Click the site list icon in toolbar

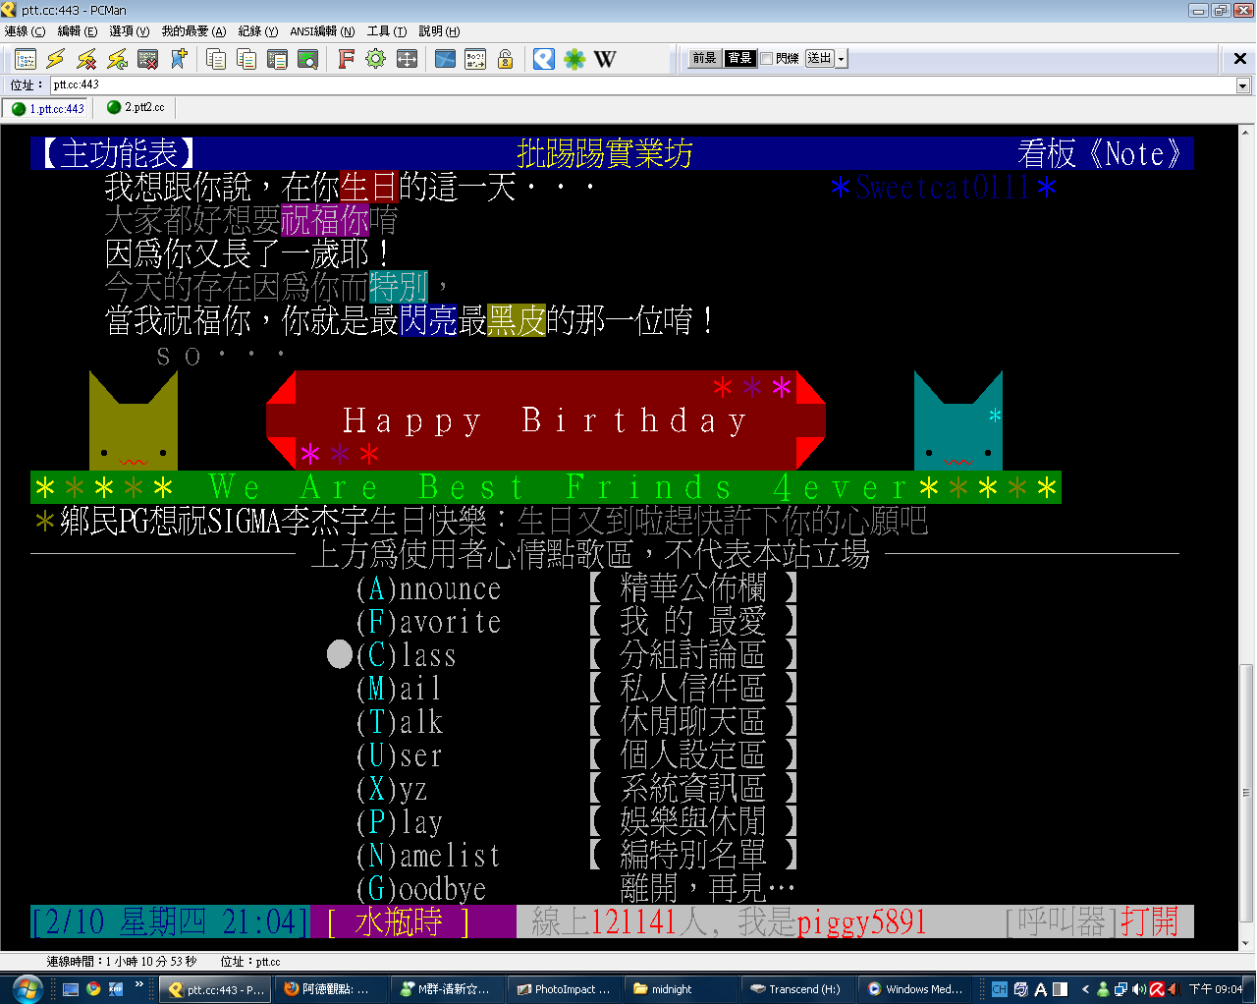click(x=26, y=59)
